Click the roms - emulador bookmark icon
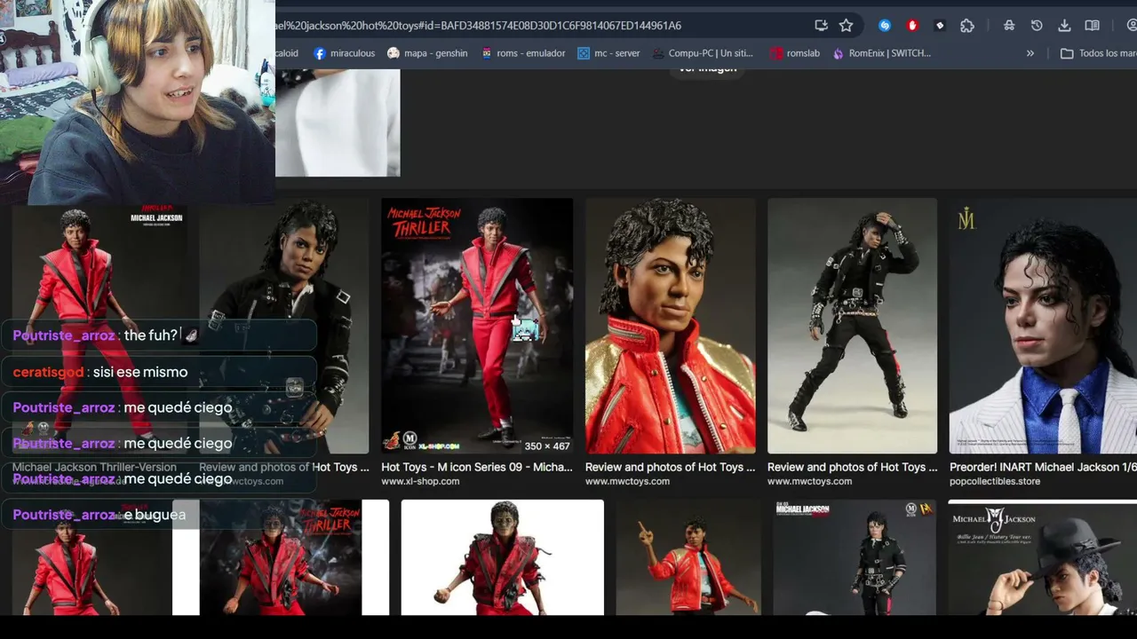The height and width of the screenshot is (639, 1137). 487,53
